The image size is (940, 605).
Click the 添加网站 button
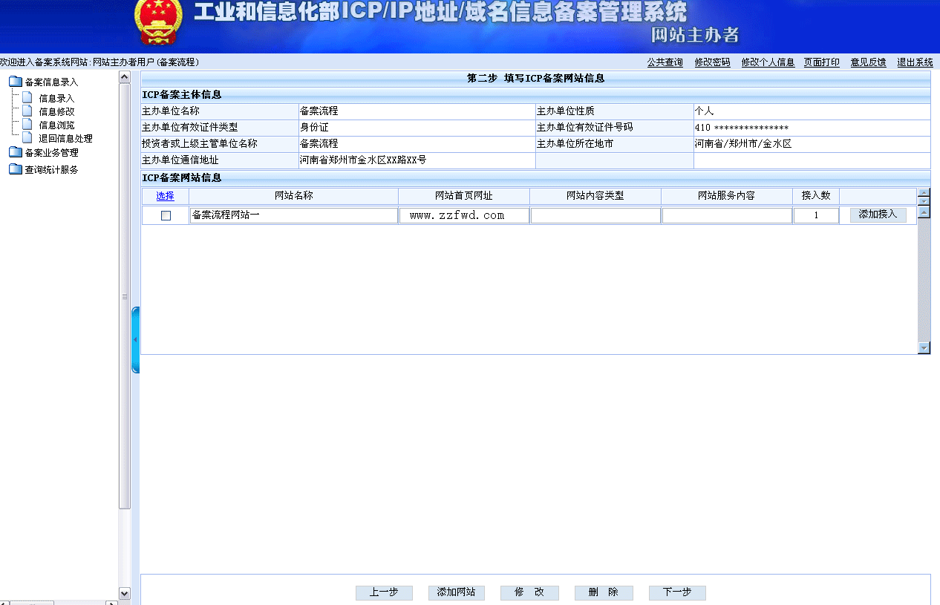click(x=456, y=592)
